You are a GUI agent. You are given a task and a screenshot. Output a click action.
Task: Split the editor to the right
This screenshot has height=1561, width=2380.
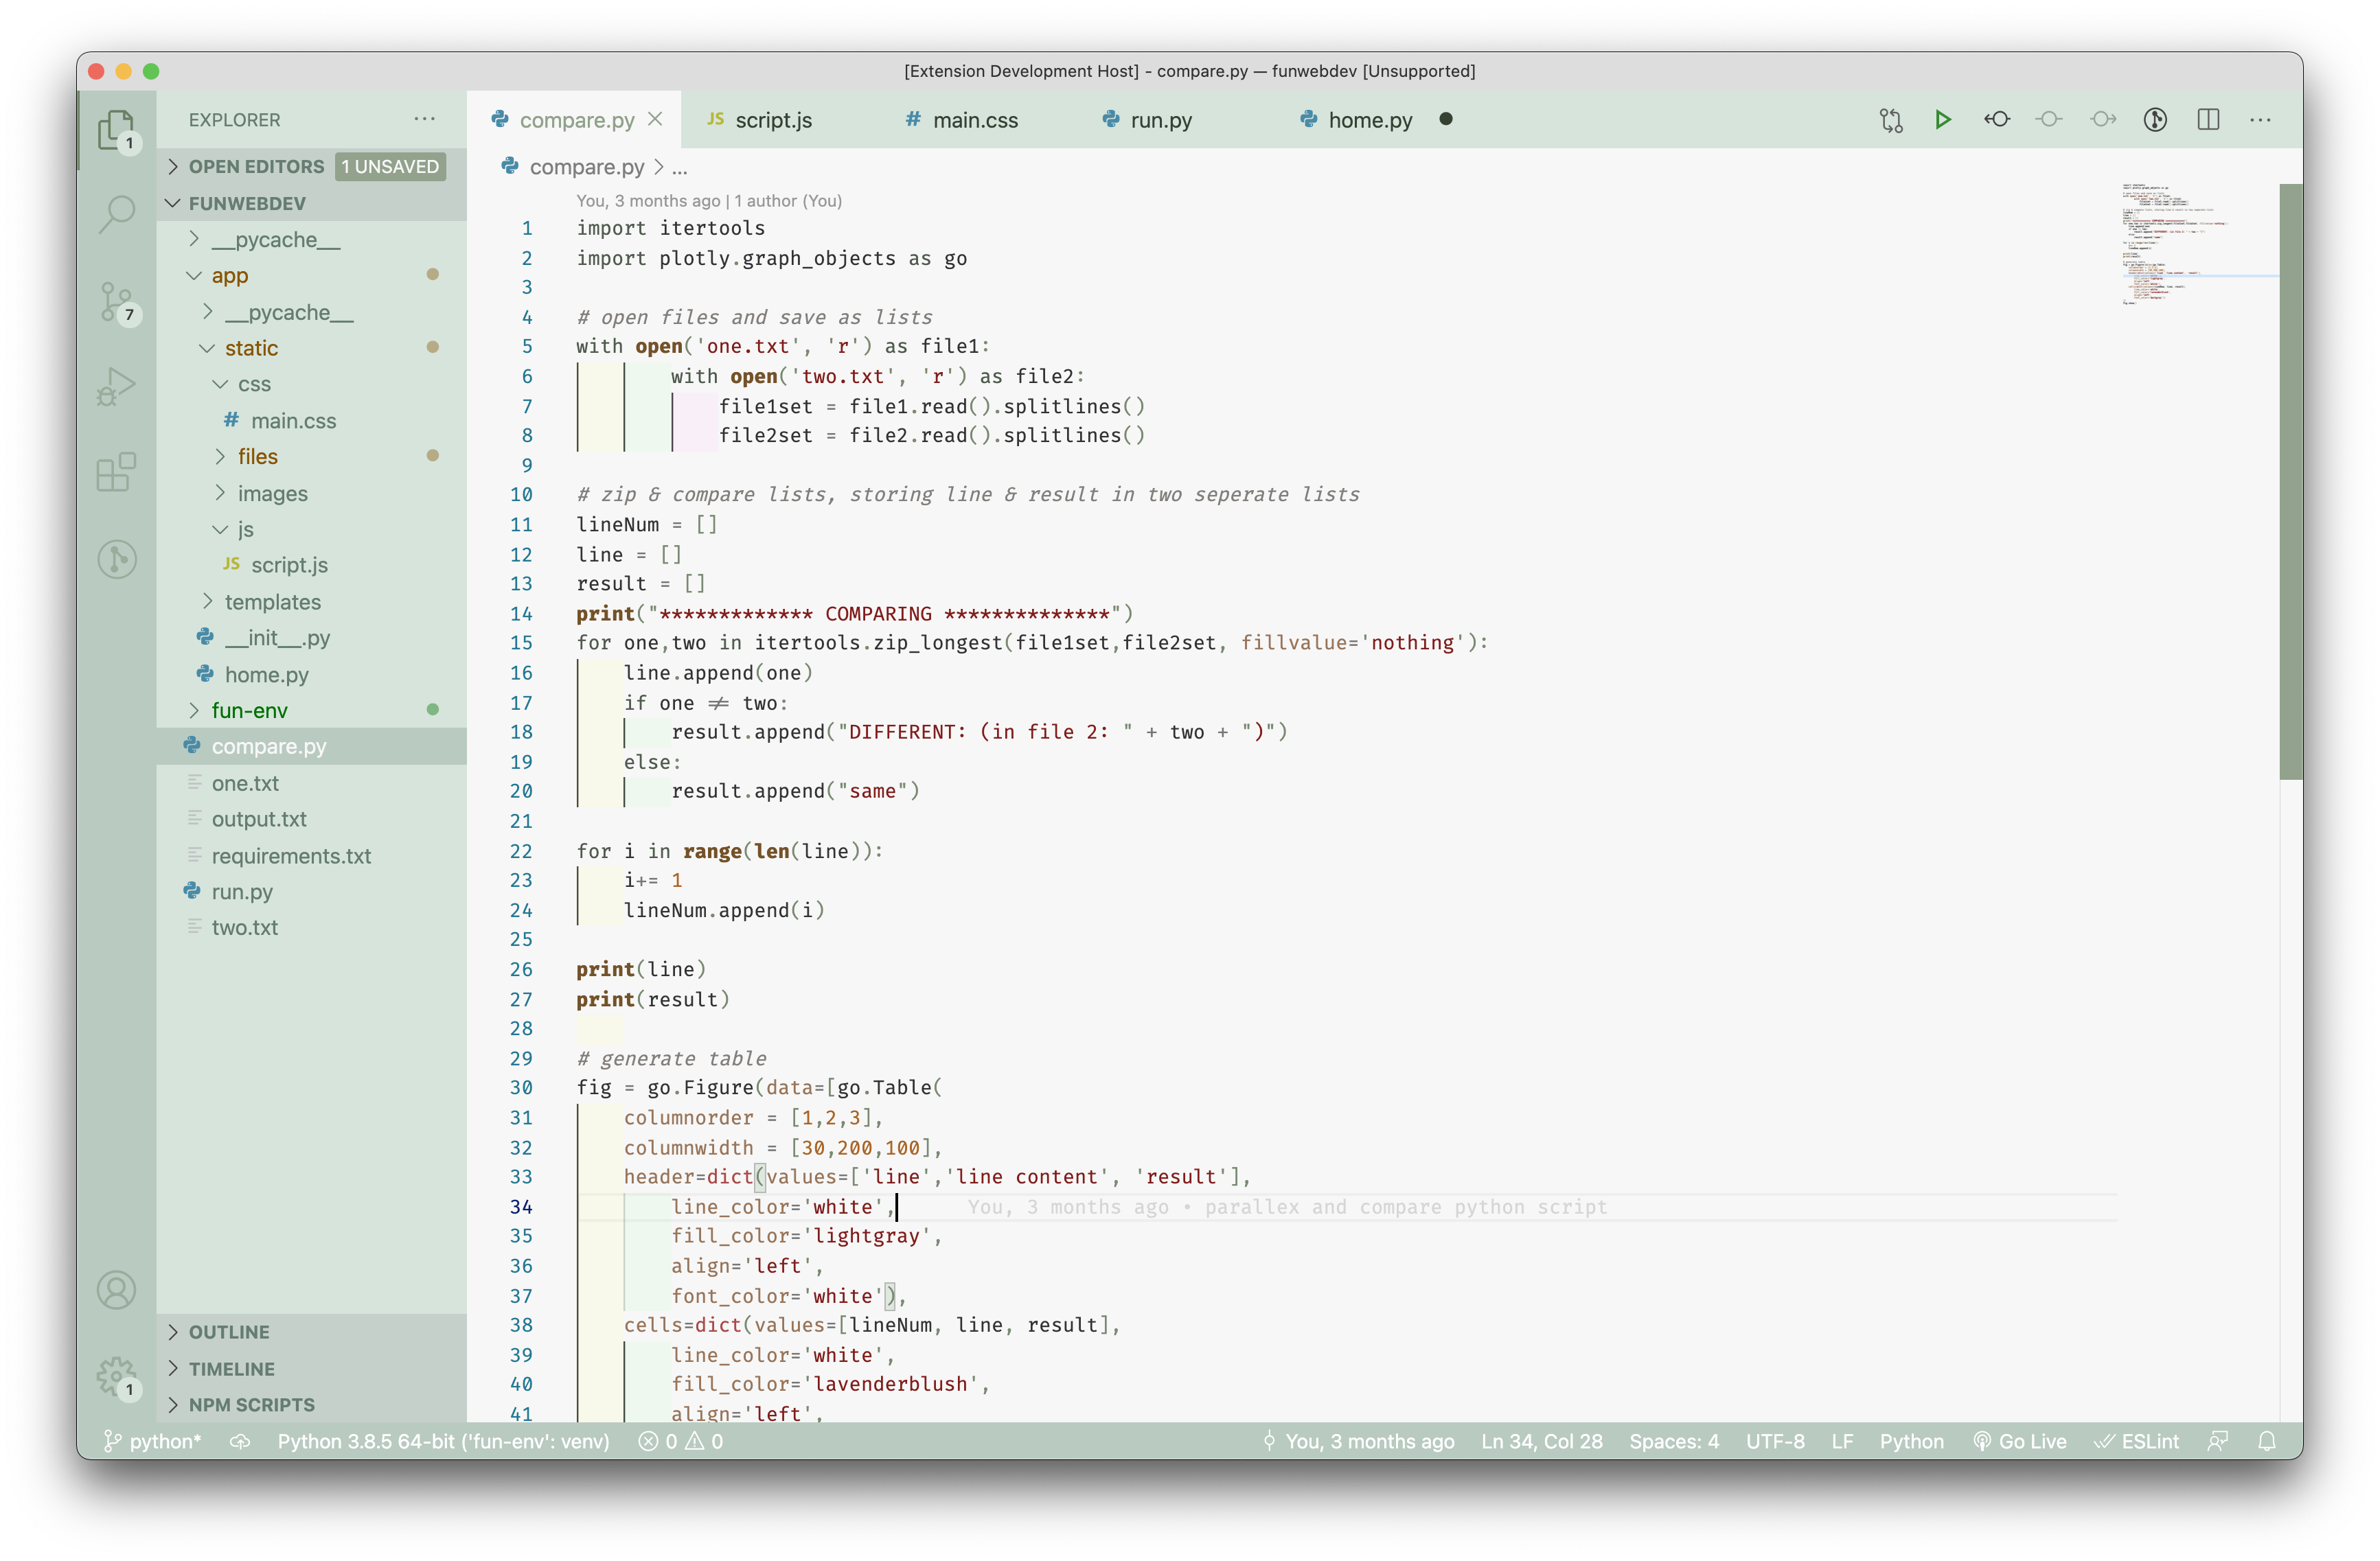pos(2208,120)
